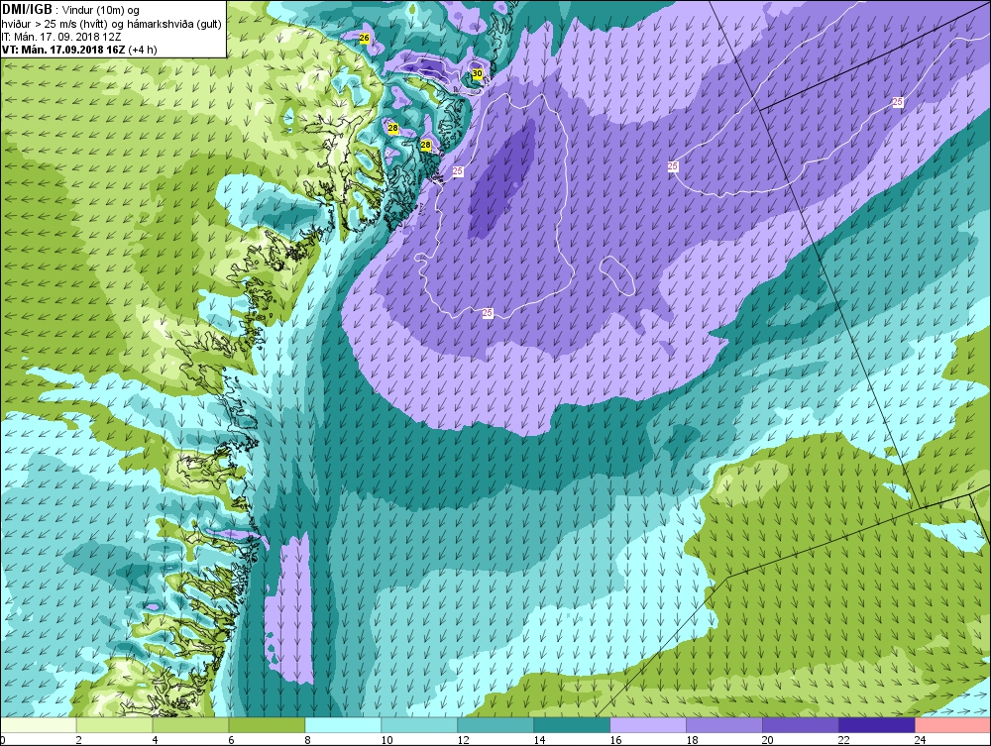Image resolution: width=991 pixels, height=746 pixels.
Task: Click the yellow 30 max gust label
Action: click(478, 73)
